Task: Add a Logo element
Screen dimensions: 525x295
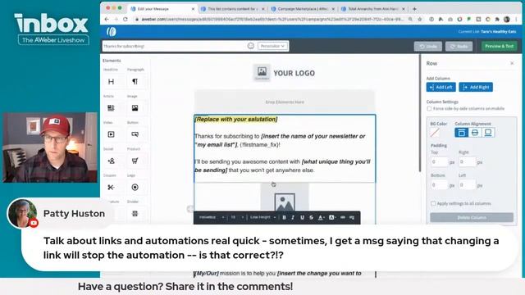Action: click(135, 187)
